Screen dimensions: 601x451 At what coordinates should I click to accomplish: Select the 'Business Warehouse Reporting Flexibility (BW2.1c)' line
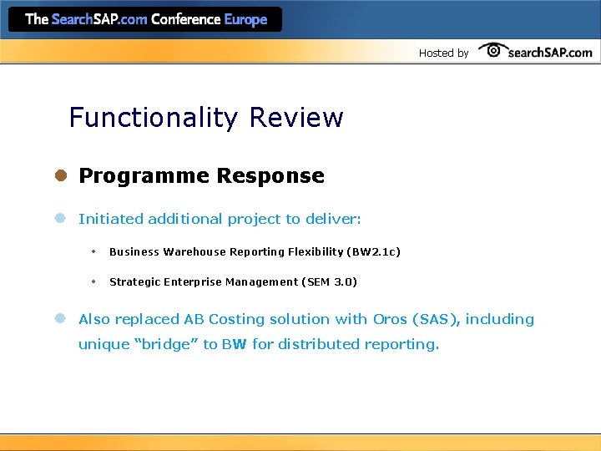point(255,252)
